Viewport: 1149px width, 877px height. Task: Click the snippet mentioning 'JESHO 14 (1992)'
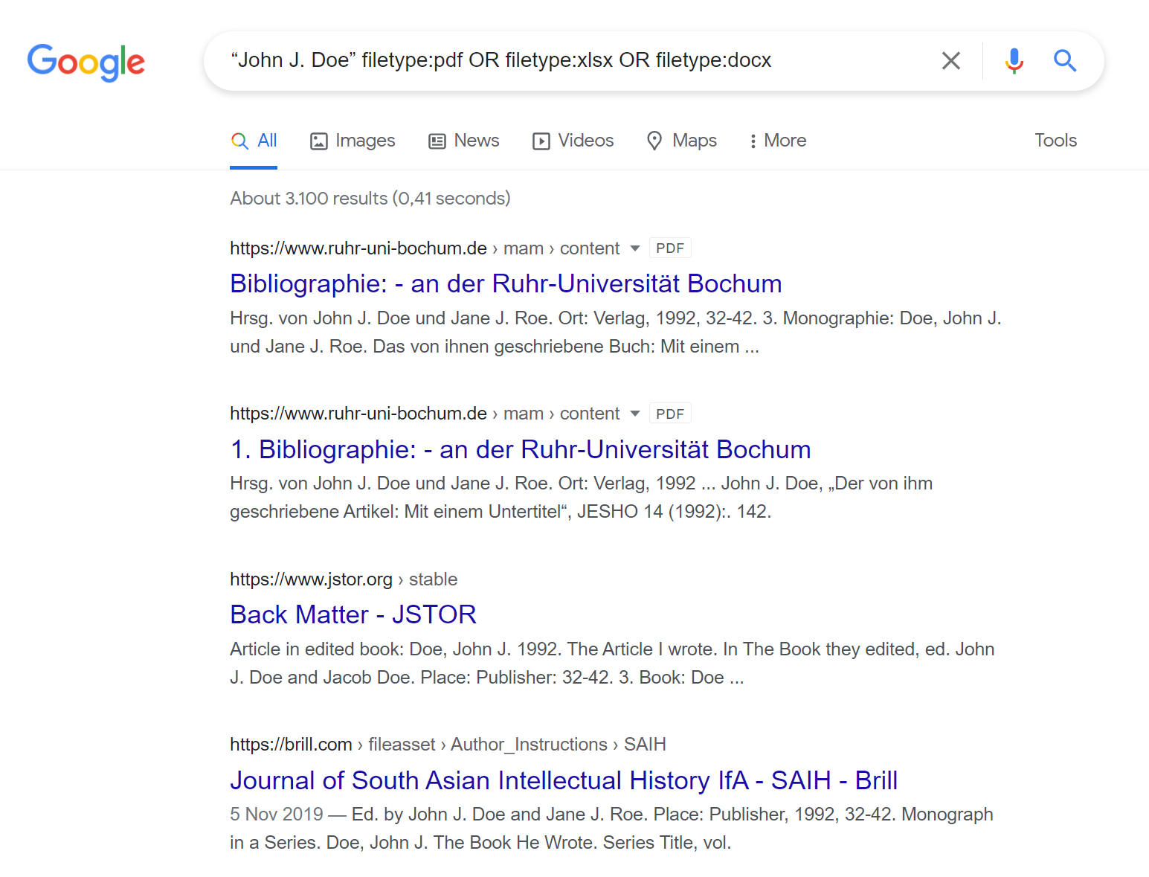[x=581, y=498]
